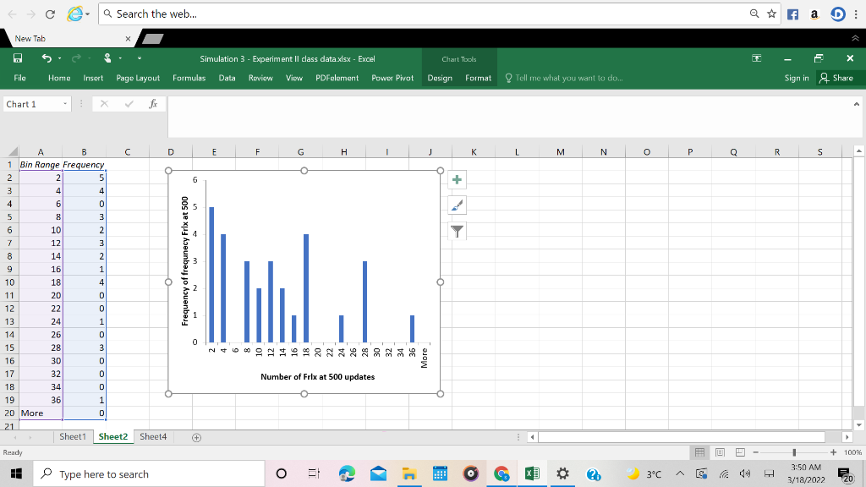This screenshot has width=866, height=487.
Task: Click the Share button
Action: pyautogui.click(x=836, y=78)
